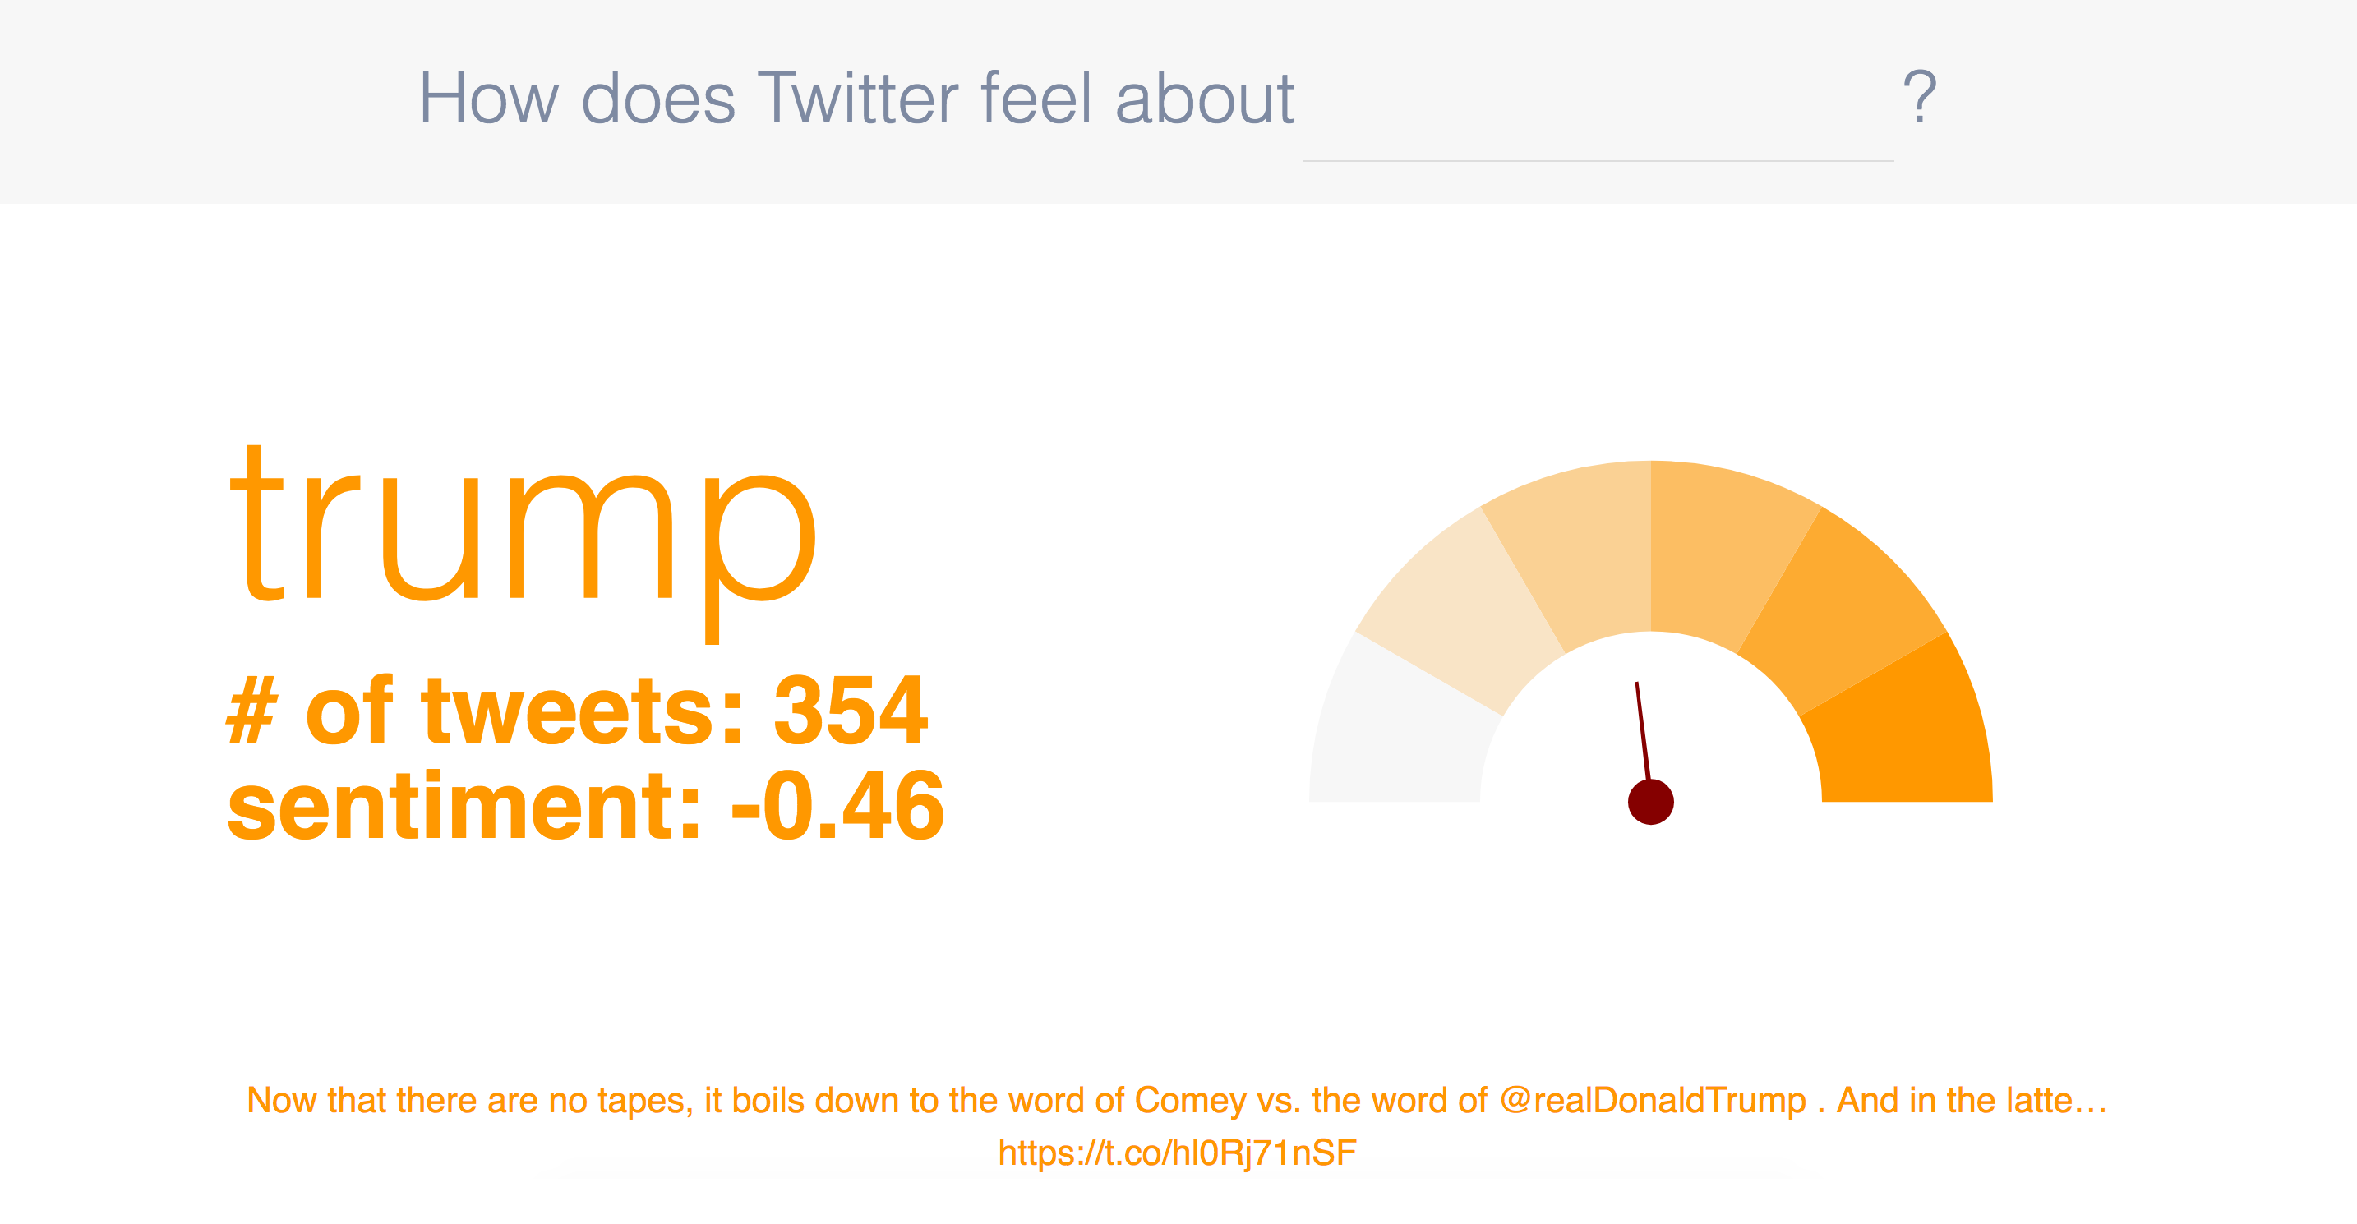Click the number 354 tweet count
Image resolution: width=2357 pixels, height=1224 pixels.
point(851,711)
